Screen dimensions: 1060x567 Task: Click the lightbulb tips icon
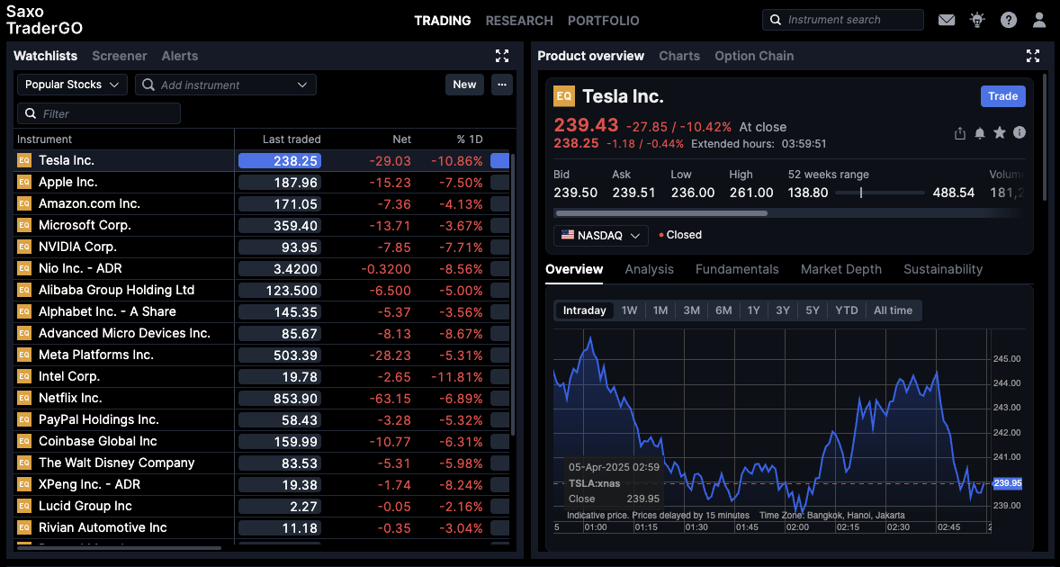coord(977,20)
